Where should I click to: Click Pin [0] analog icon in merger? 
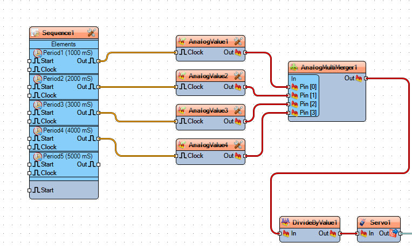[x=294, y=87]
